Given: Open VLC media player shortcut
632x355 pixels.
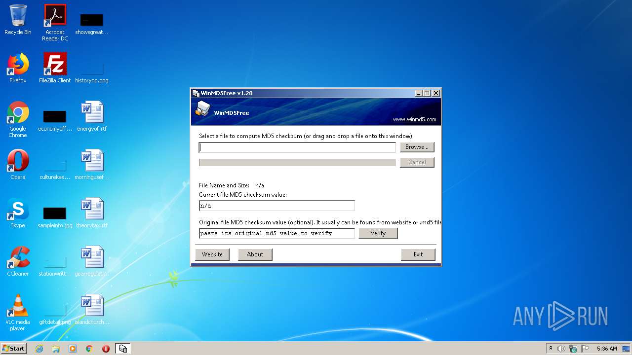Looking at the screenshot, I should click(18, 313).
